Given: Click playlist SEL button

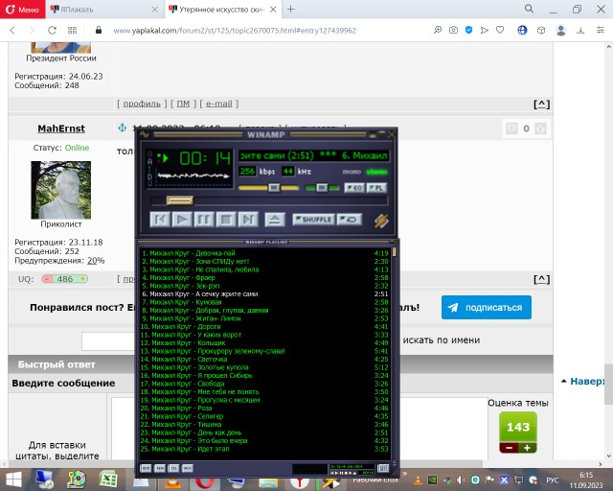Looking at the screenshot, I should pos(173,468).
